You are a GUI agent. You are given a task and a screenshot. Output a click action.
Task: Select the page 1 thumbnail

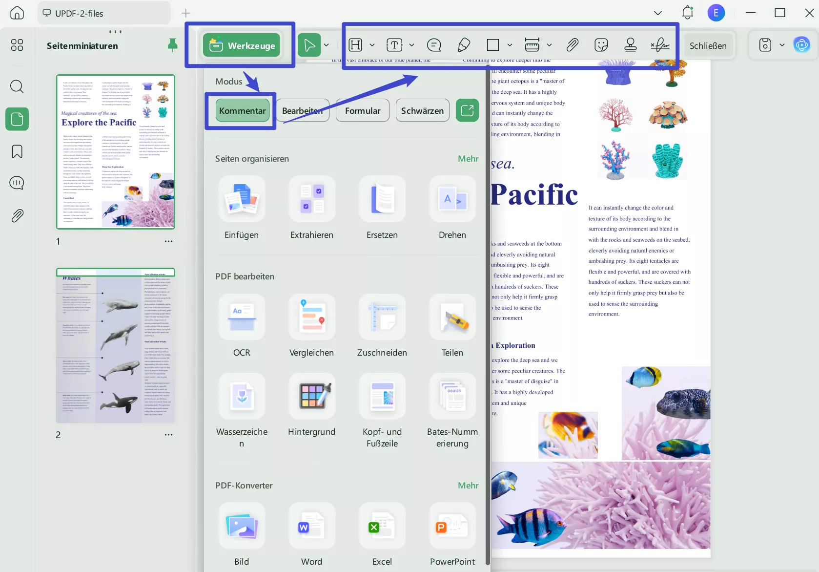click(116, 152)
